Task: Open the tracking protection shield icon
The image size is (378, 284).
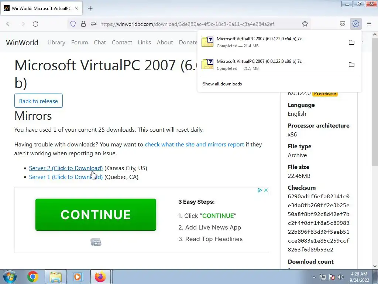Action: coord(73,24)
